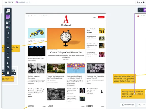Image resolution: width=146 pixels, height=109 pixels.
Task: Go to MY FILES breadcrumb
Action: coord(8,2)
